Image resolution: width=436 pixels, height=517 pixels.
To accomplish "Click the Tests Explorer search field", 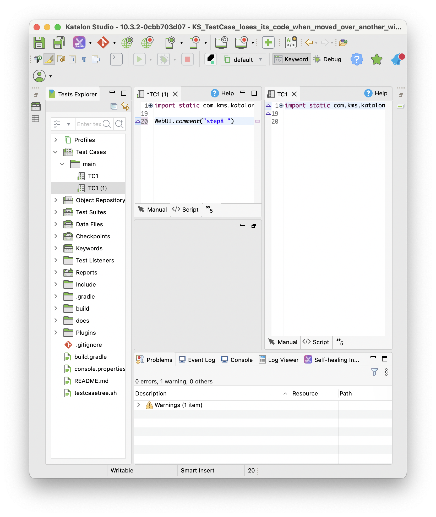I will [x=89, y=124].
